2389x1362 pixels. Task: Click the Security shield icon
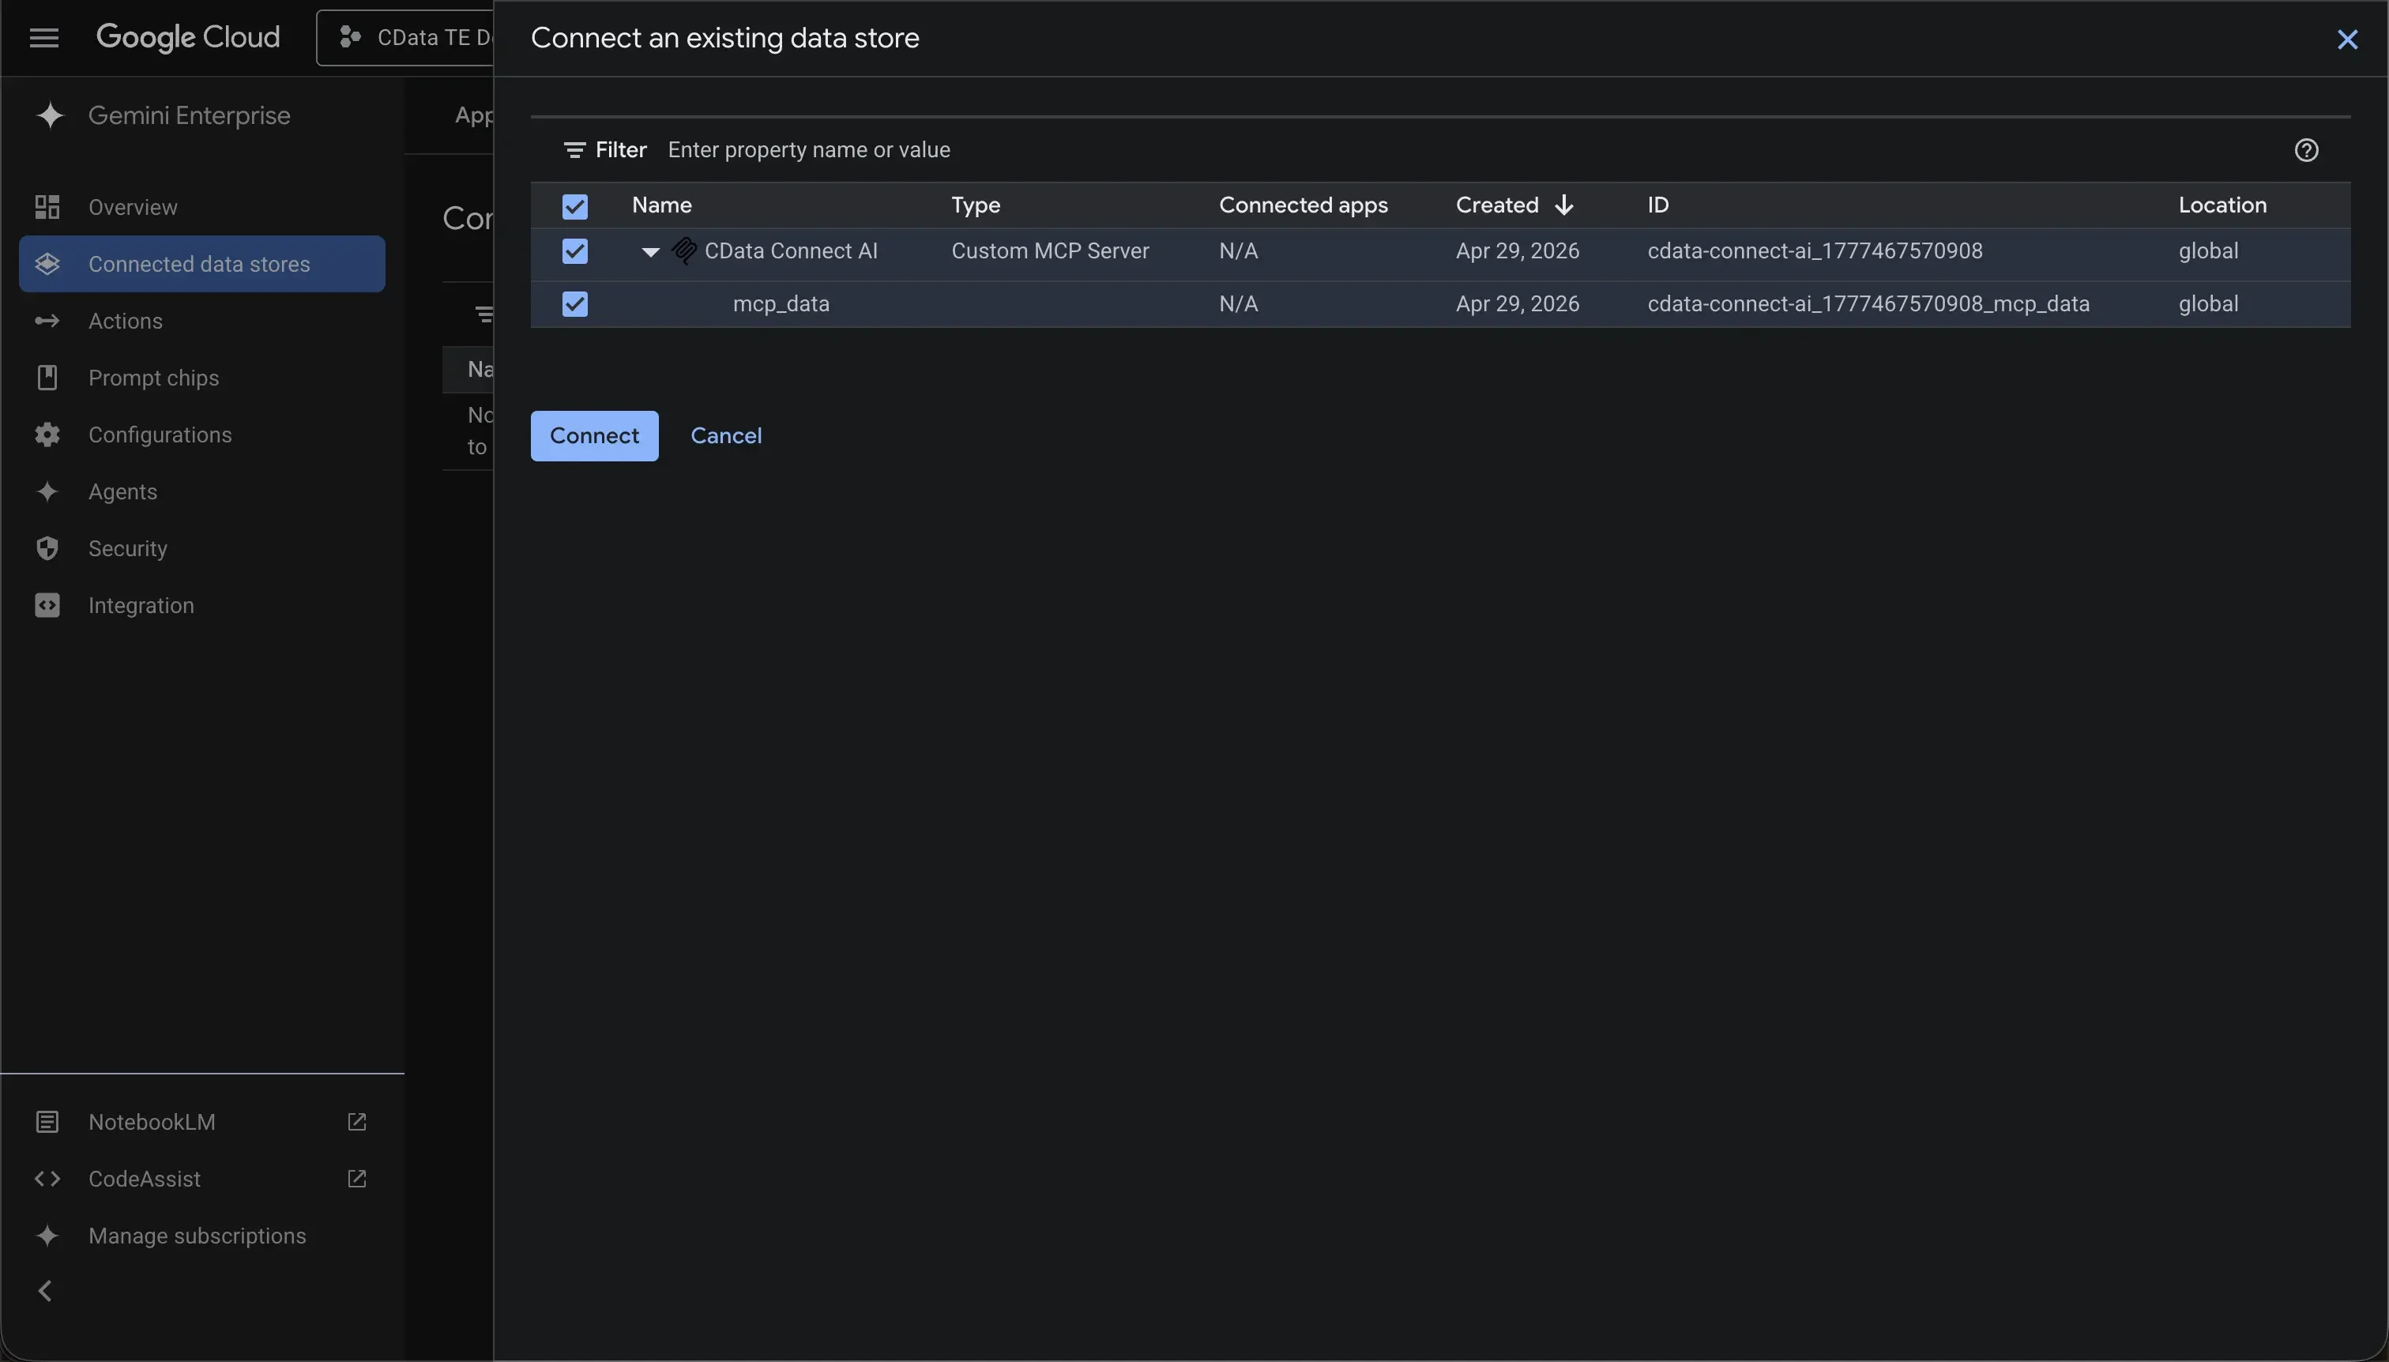(47, 548)
